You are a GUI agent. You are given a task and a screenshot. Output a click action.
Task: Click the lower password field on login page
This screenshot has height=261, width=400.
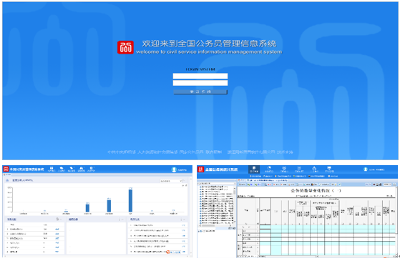[x=200, y=83]
